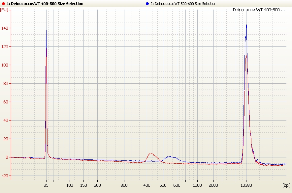Click the tip of the lower marker peak at 35 bp
292x193 pixels.
[x=46, y=31]
